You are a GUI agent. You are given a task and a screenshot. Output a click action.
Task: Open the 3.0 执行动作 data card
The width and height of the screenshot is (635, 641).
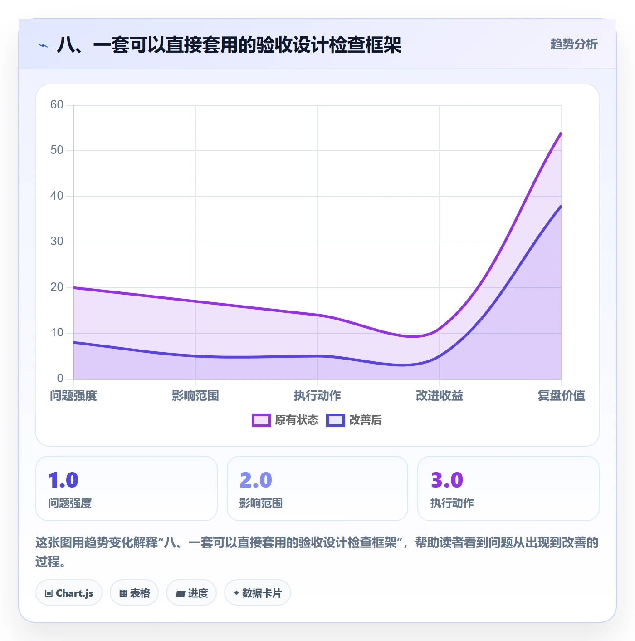tap(508, 488)
